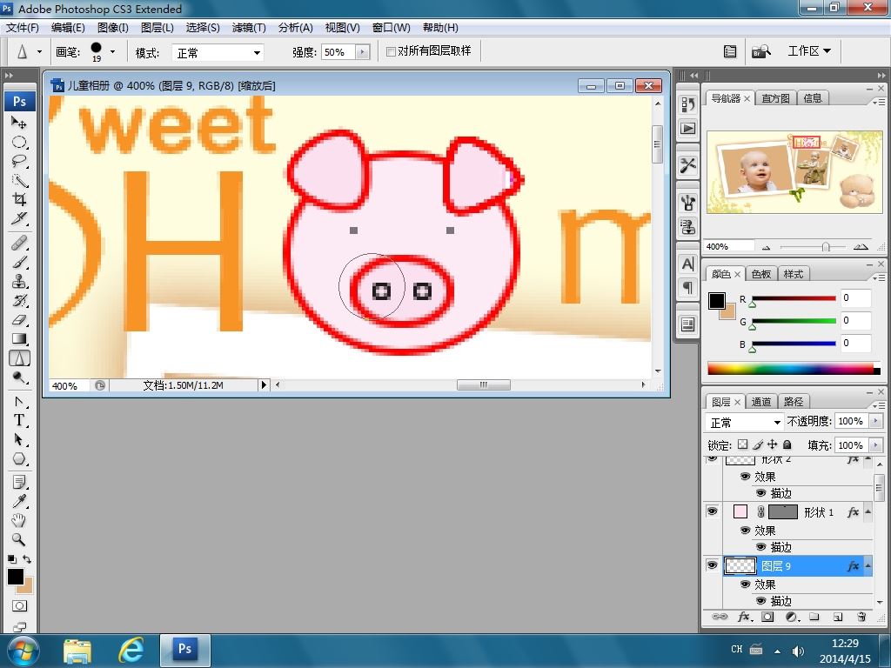Select the Gradient tool
Screen dimensions: 891x668
[19, 339]
